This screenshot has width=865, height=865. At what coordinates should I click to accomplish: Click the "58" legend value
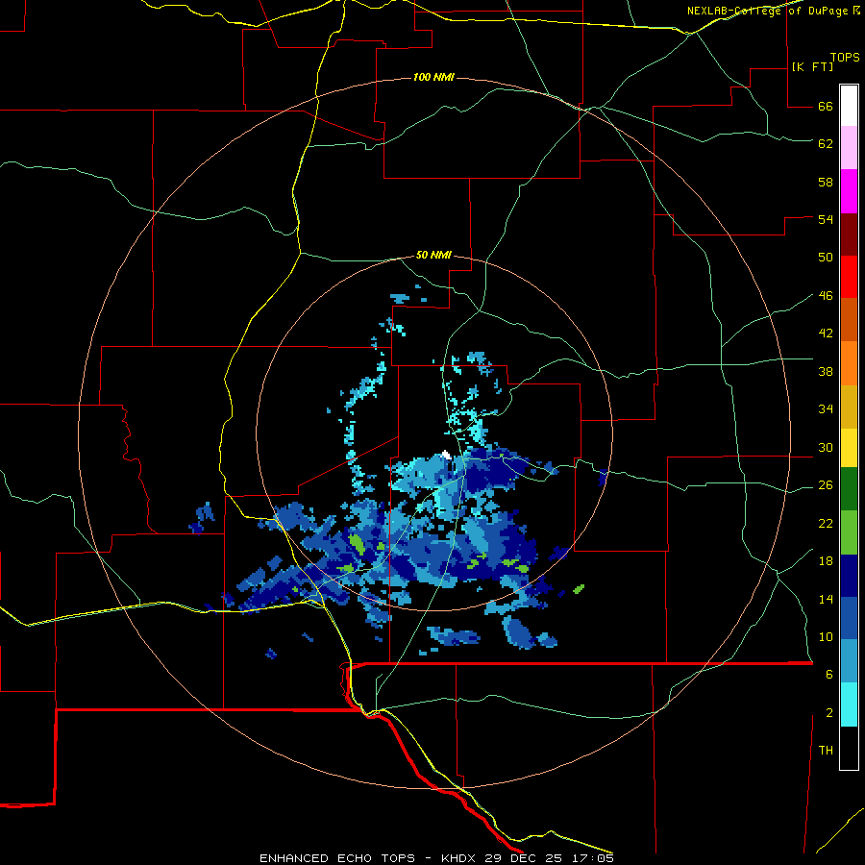826,182
